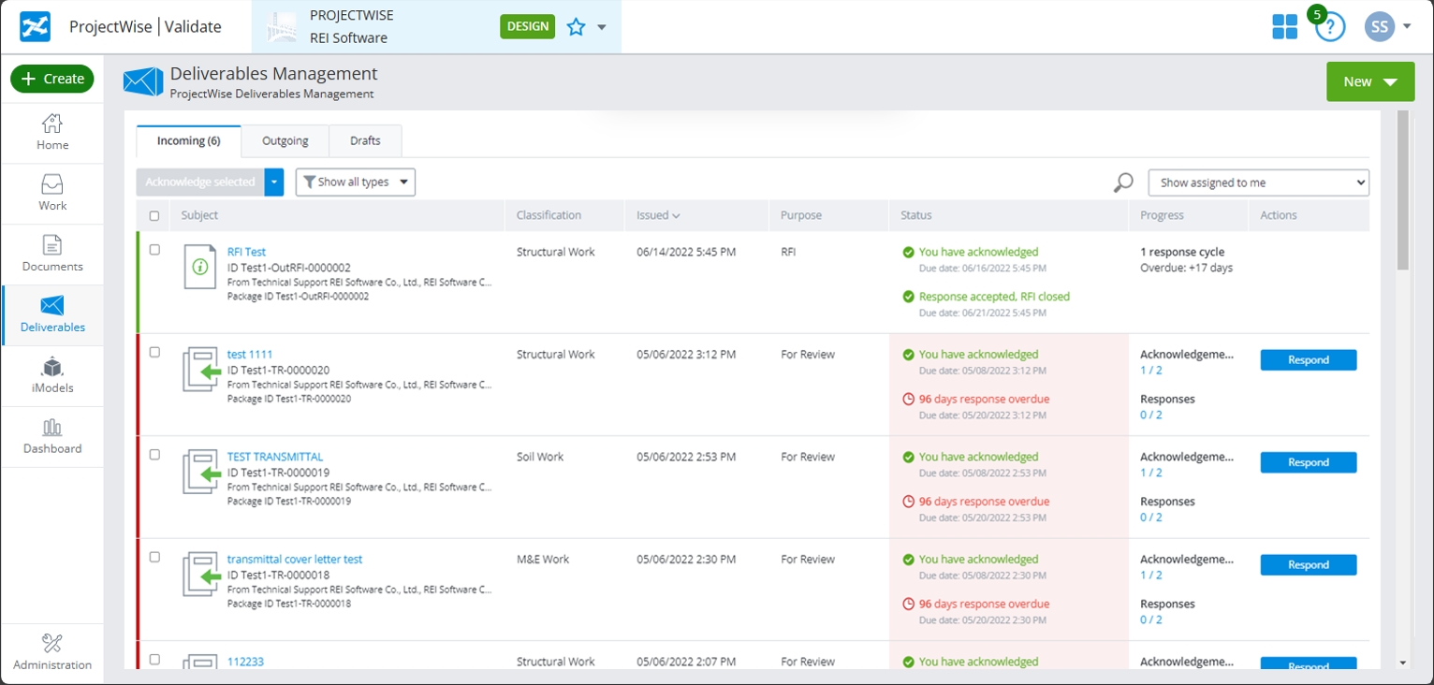Click the ProjectWise logo icon
The image size is (1434, 685).
coord(36,27)
